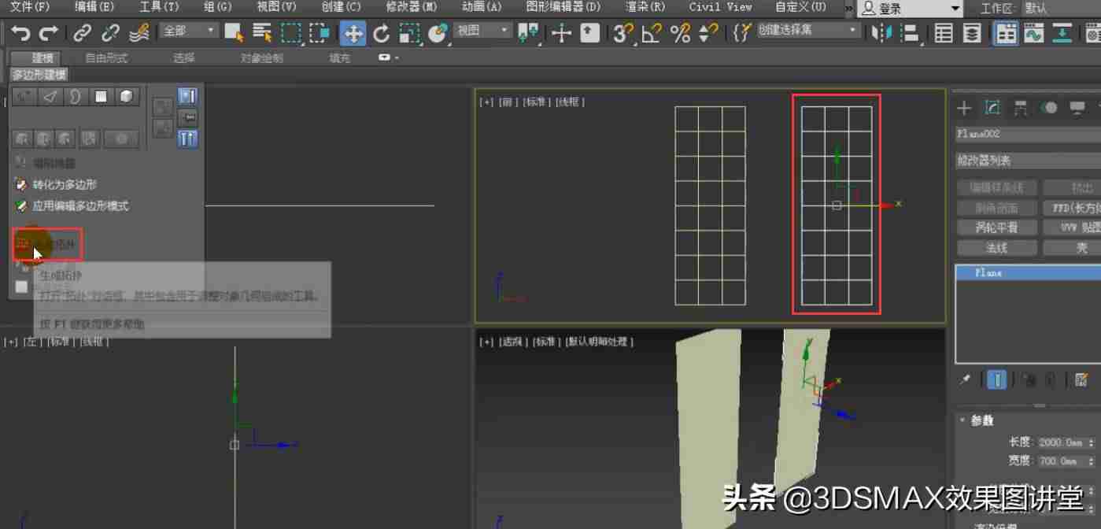Expand the 修改器列表 modifier list
Screen dimensions: 1101x529
tap(1028, 161)
